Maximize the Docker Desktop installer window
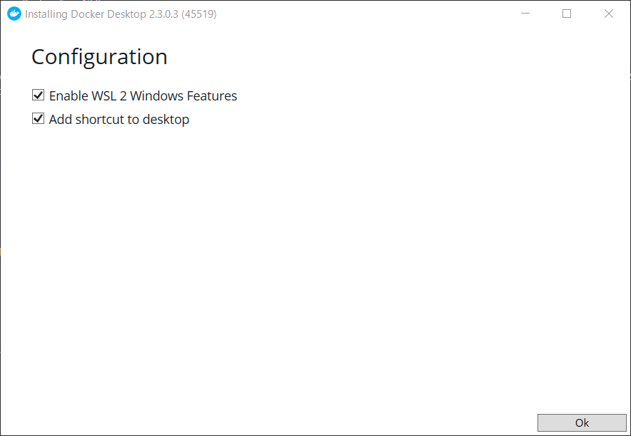The image size is (631, 436). point(567,14)
